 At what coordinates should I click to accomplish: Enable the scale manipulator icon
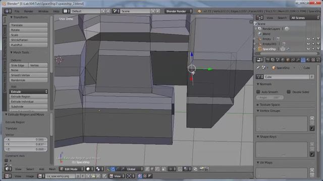[x=123, y=169]
